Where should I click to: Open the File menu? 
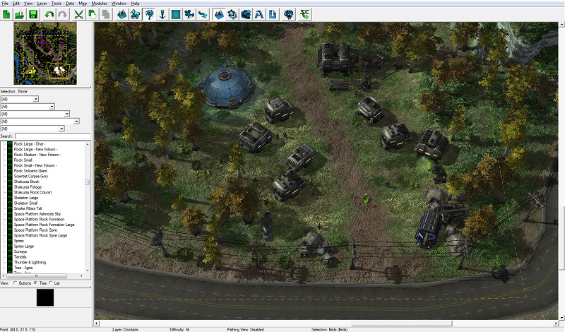[5, 4]
